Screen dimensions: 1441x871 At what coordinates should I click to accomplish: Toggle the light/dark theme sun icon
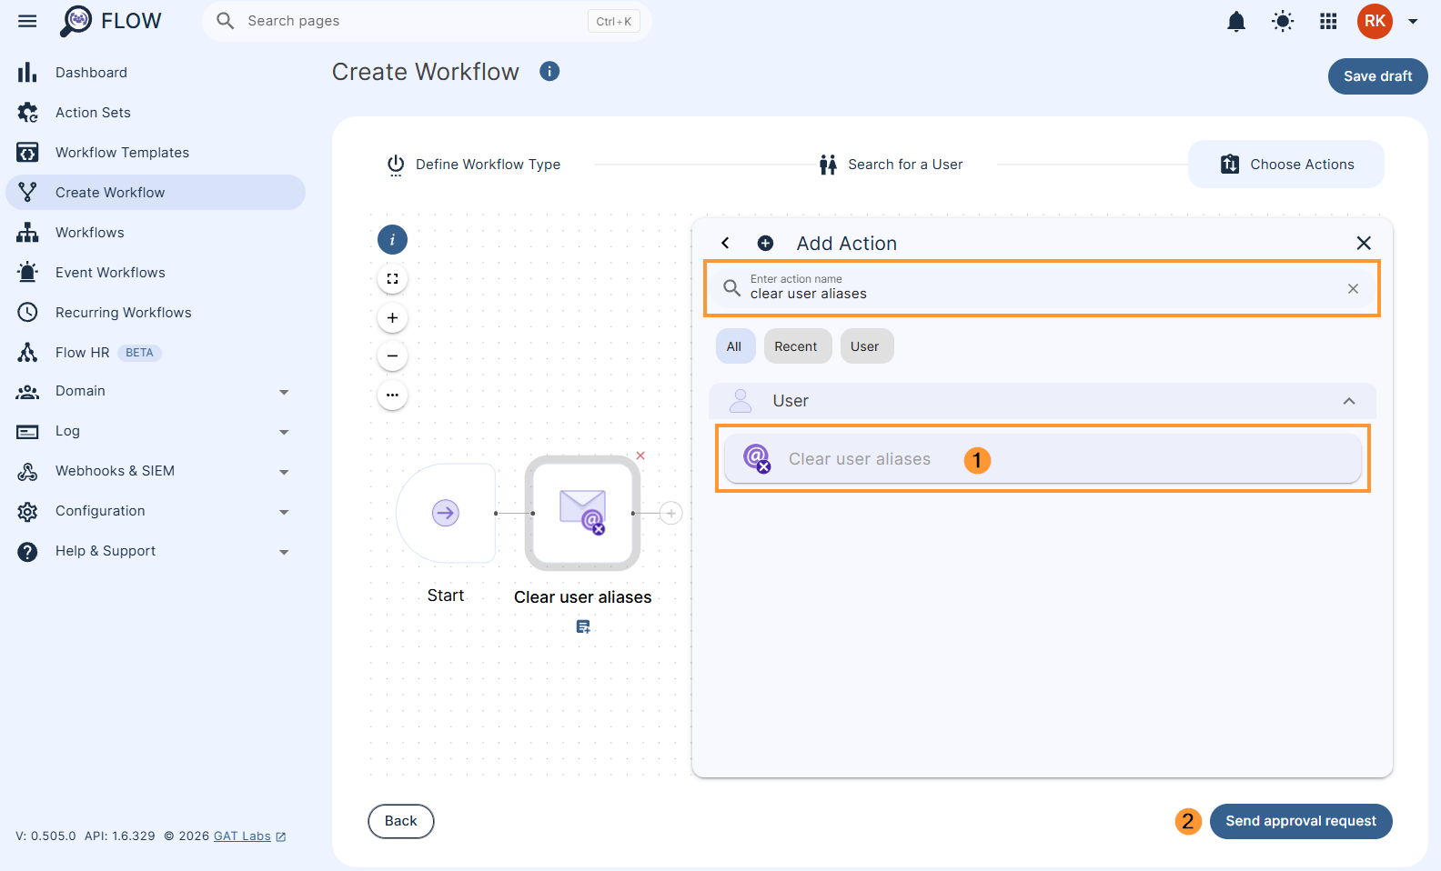click(x=1283, y=21)
